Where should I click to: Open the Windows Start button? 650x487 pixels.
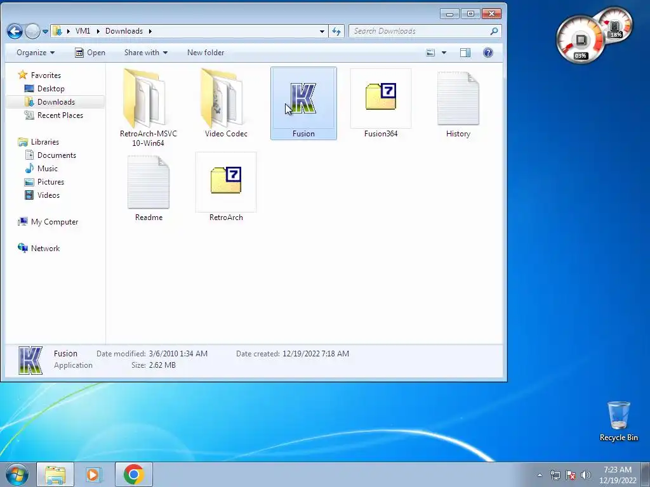pyautogui.click(x=17, y=474)
